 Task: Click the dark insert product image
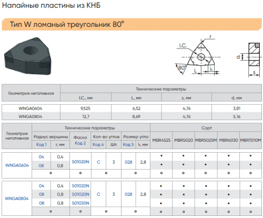point(28,56)
